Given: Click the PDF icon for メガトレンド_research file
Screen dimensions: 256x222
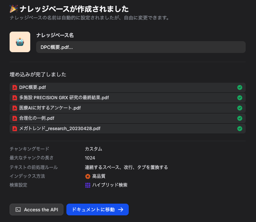Looking at the screenshot, I should pos(15,129).
